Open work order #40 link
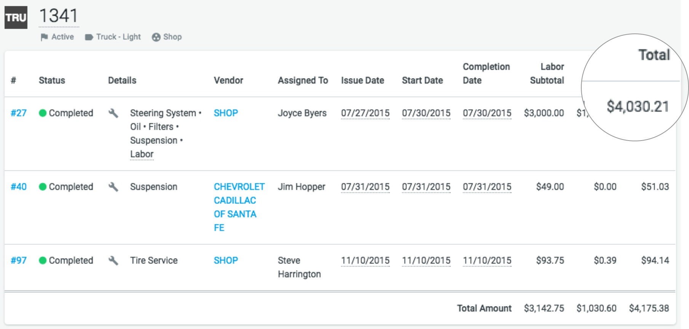Image resolution: width=689 pixels, height=329 pixels. 19,187
